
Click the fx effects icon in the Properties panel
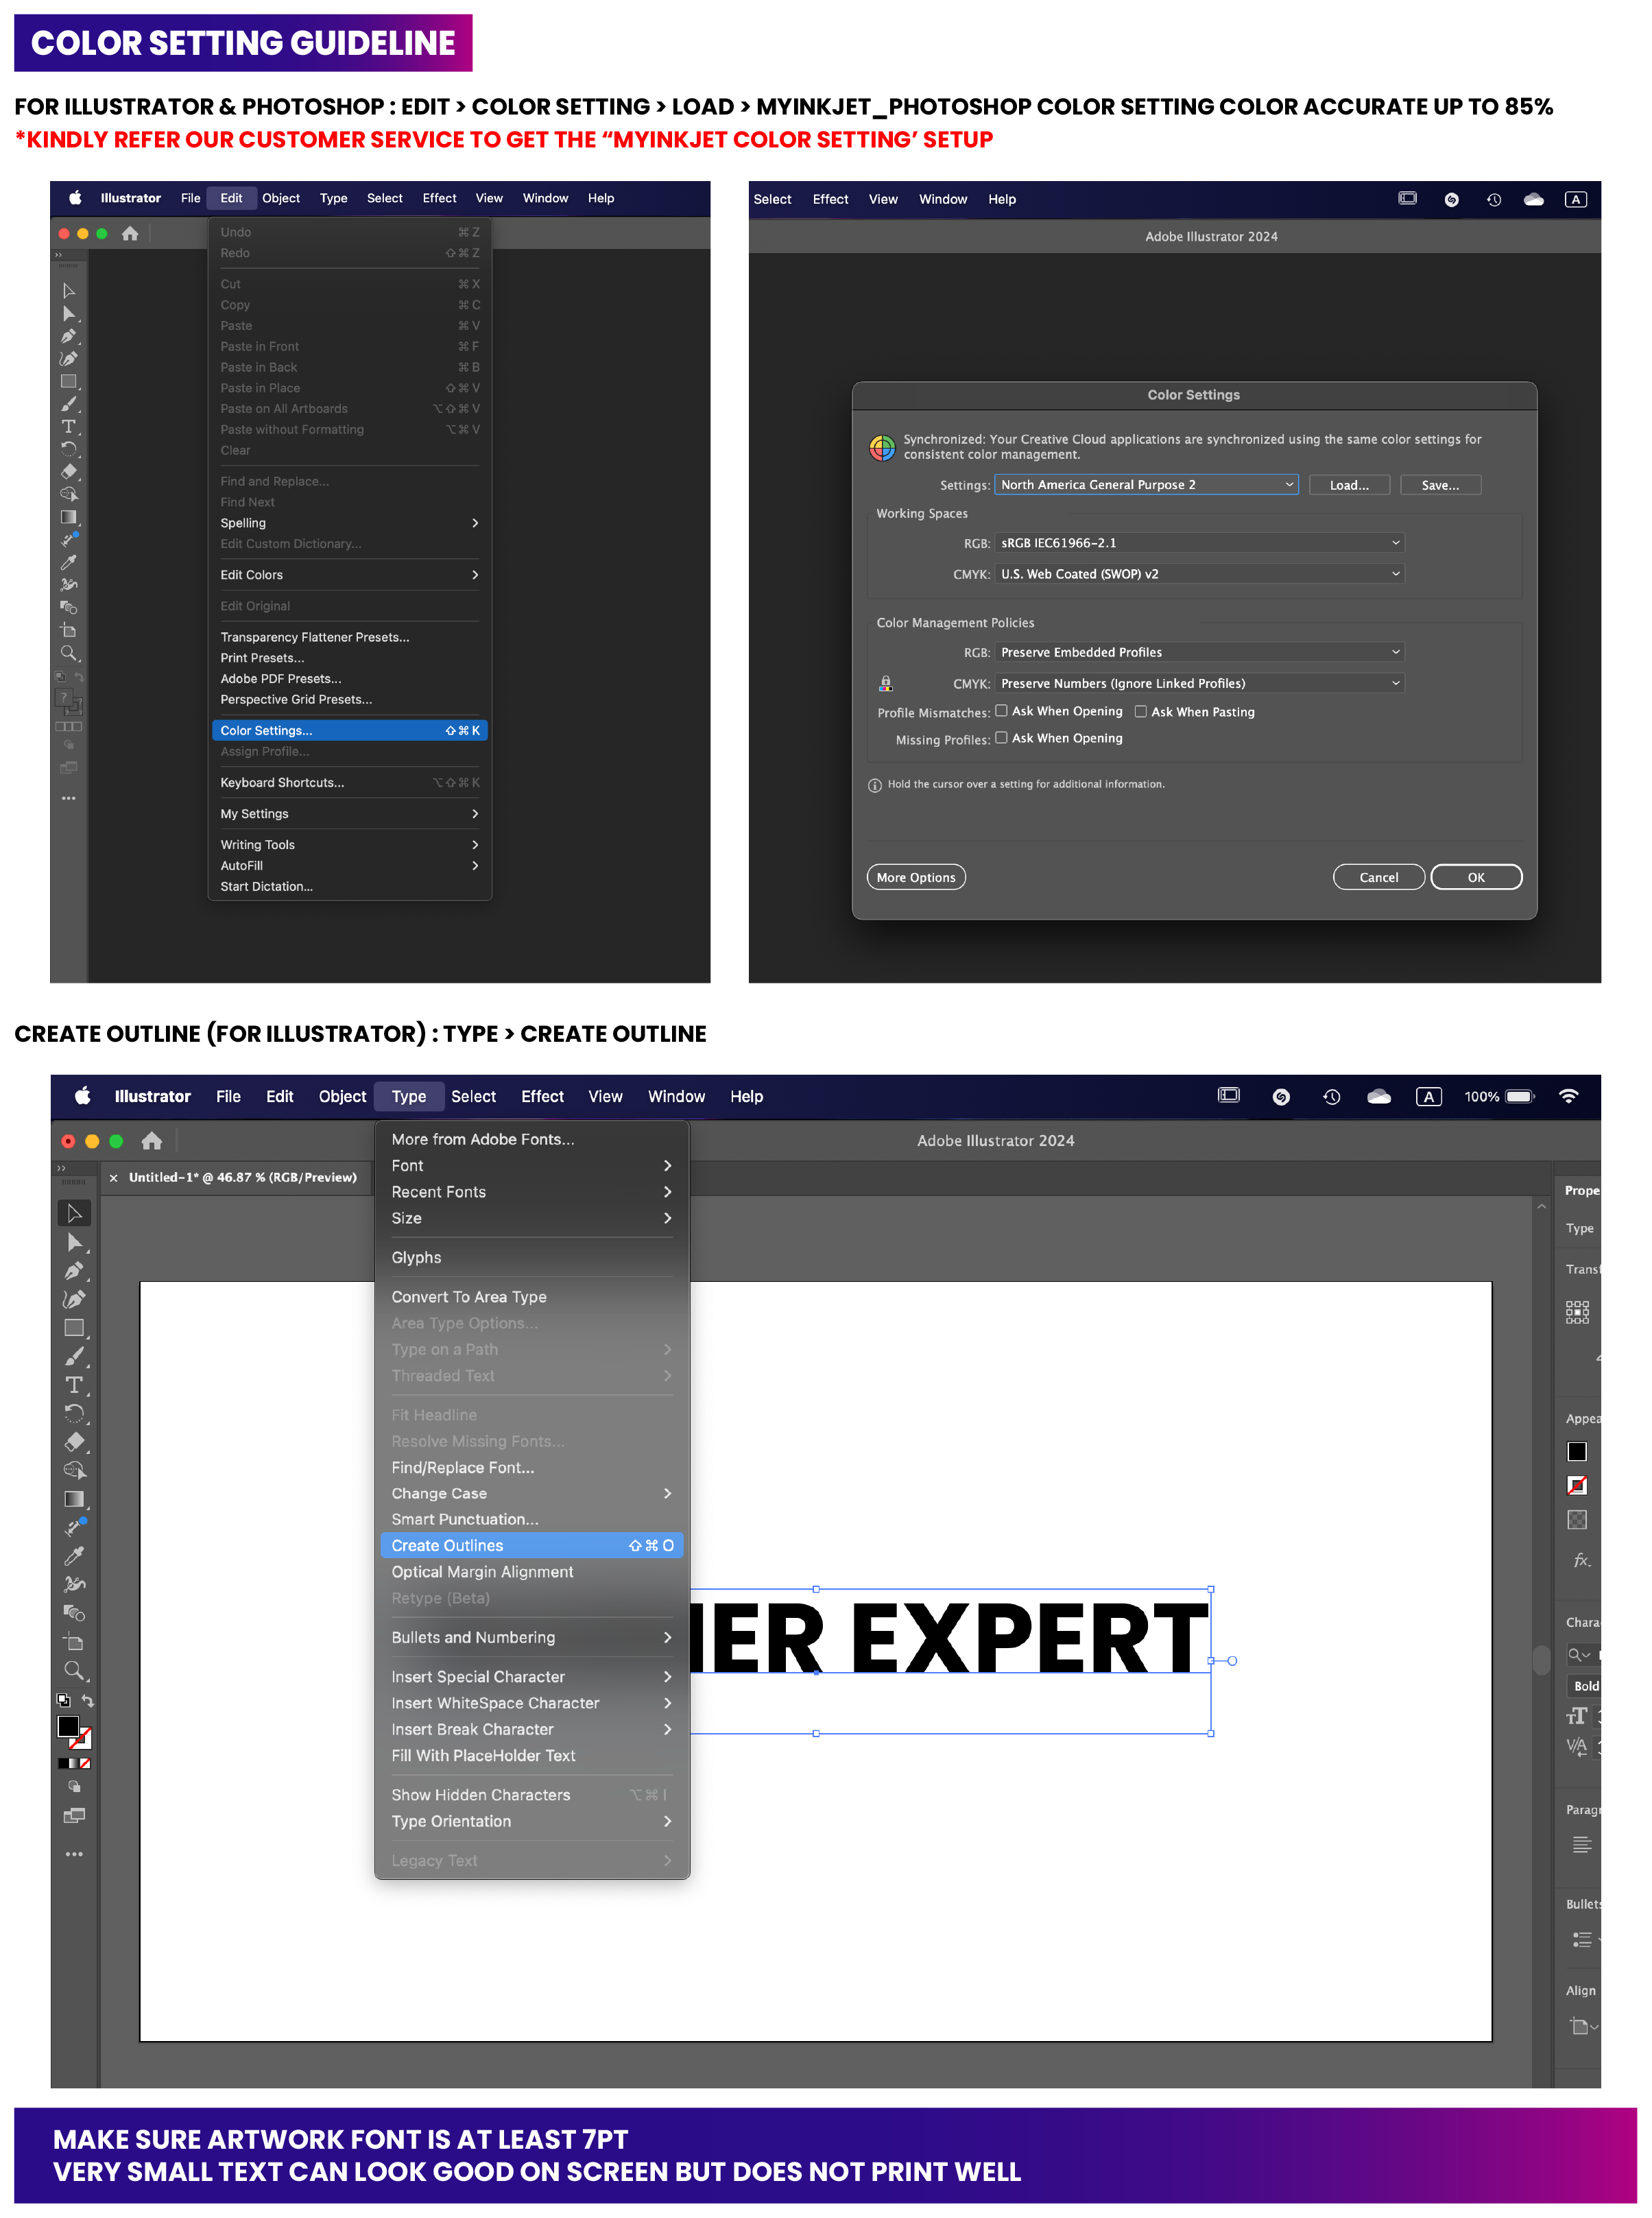[x=1581, y=1560]
